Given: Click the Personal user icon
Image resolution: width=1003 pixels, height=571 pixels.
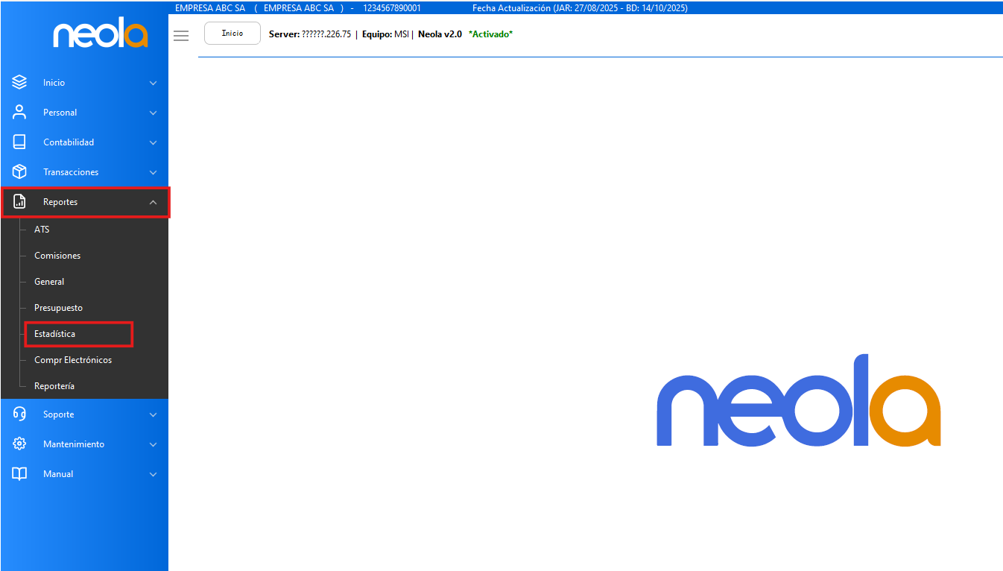Looking at the screenshot, I should (19, 113).
